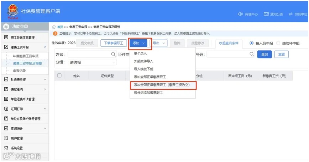The width and height of the screenshot is (309, 162).
Task: Click the 切换单位 swap arrows icon
Action: click(290, 14)
